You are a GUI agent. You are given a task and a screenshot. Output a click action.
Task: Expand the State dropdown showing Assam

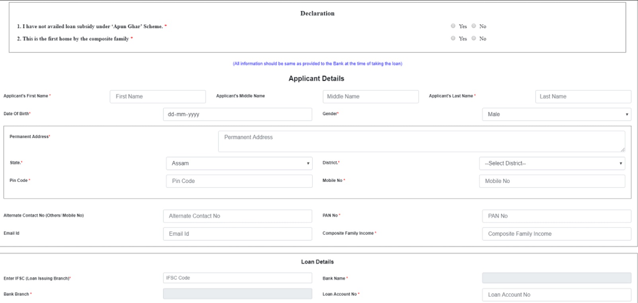point(239,163)
